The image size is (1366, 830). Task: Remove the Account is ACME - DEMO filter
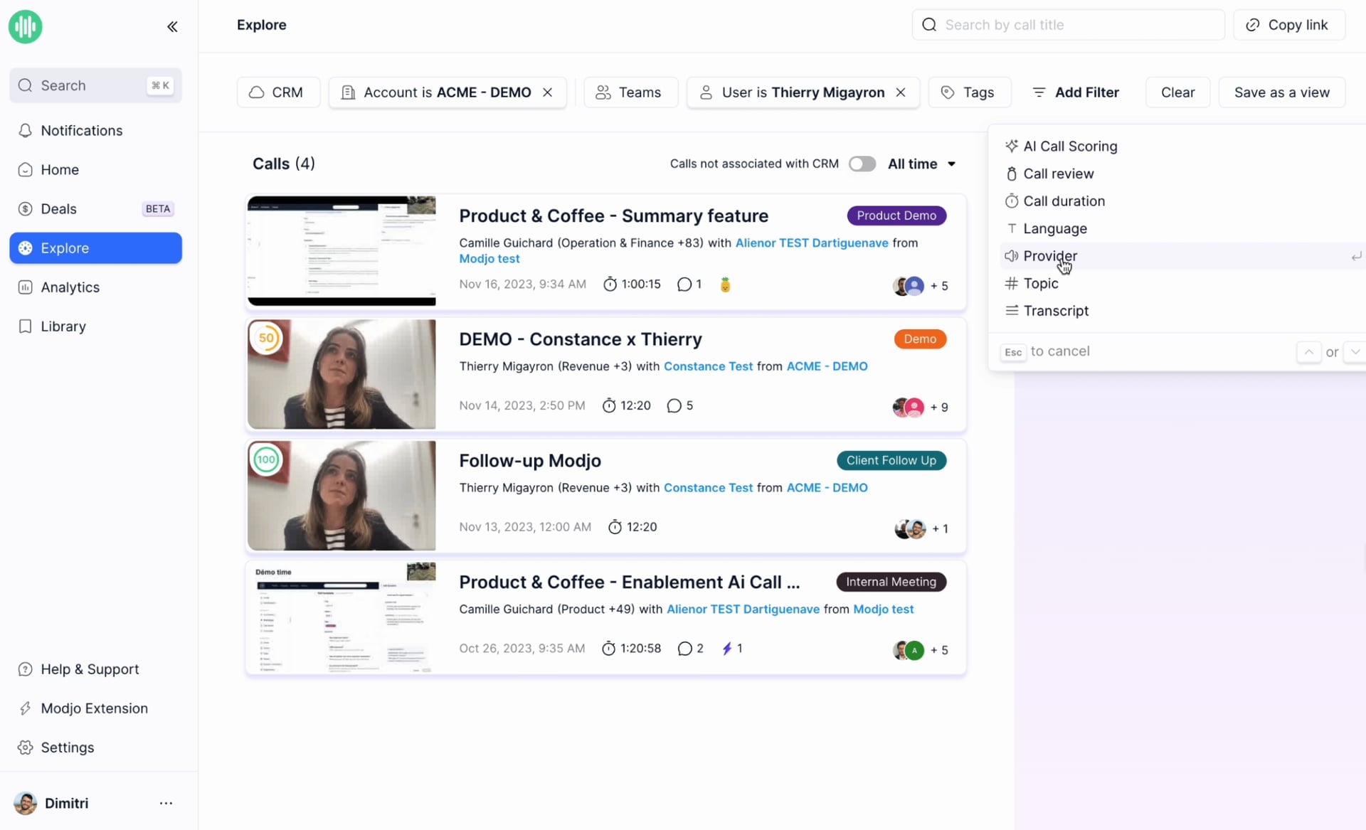tap(547, 92)
